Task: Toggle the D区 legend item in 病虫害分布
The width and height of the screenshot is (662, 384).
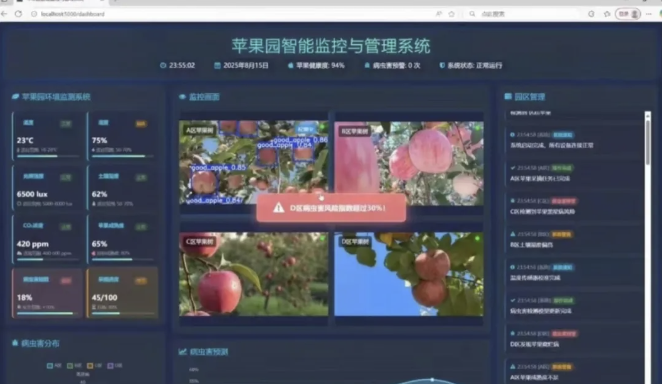Action: click(114, 366)
